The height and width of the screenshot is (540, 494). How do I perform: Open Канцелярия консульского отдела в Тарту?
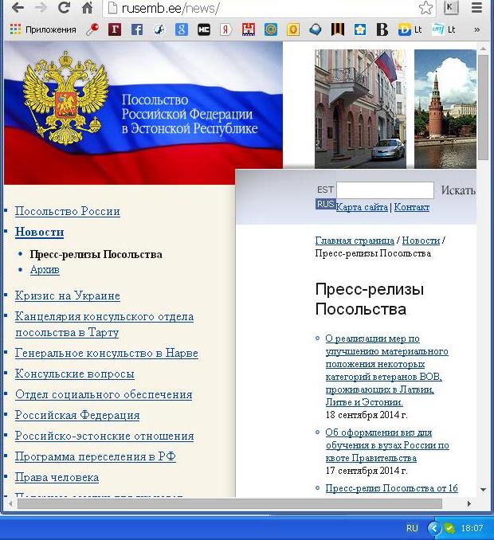[x=104, y=324]
